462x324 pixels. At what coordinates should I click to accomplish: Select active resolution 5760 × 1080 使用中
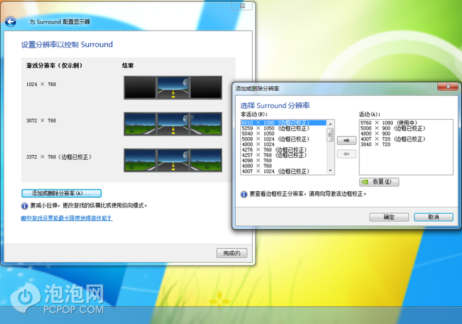click(406, 123)
